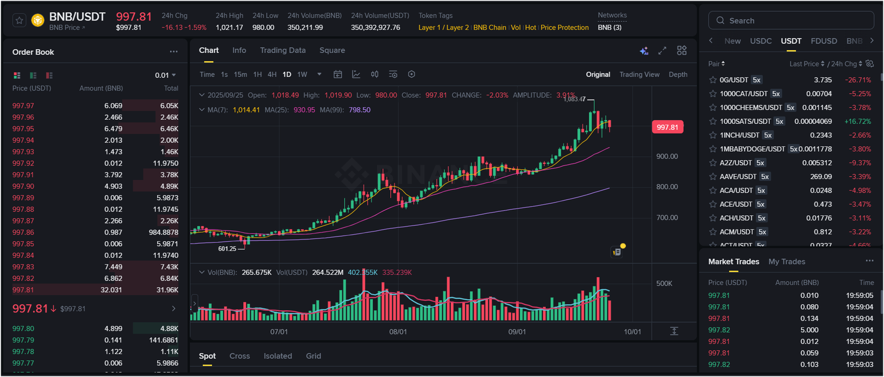Screen dimensions: 884x377
Task: Favorite the AAVE/USDT pair
Action: click(713, 177)
